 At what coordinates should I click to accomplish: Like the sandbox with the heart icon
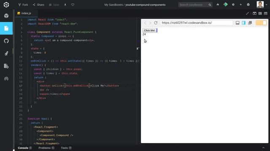[73, 5]
